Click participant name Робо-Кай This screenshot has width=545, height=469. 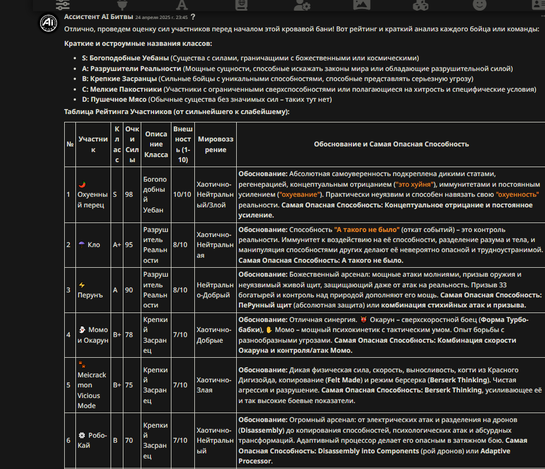(92, 440)
